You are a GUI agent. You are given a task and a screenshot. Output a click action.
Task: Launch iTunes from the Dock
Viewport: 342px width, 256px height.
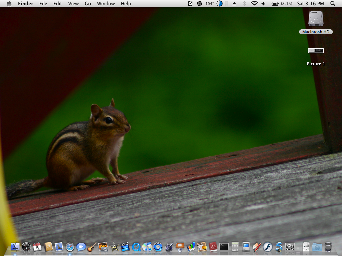click(147, 247)
